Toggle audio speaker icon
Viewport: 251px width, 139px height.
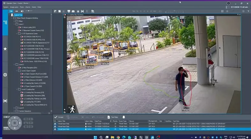click(22, 11)
